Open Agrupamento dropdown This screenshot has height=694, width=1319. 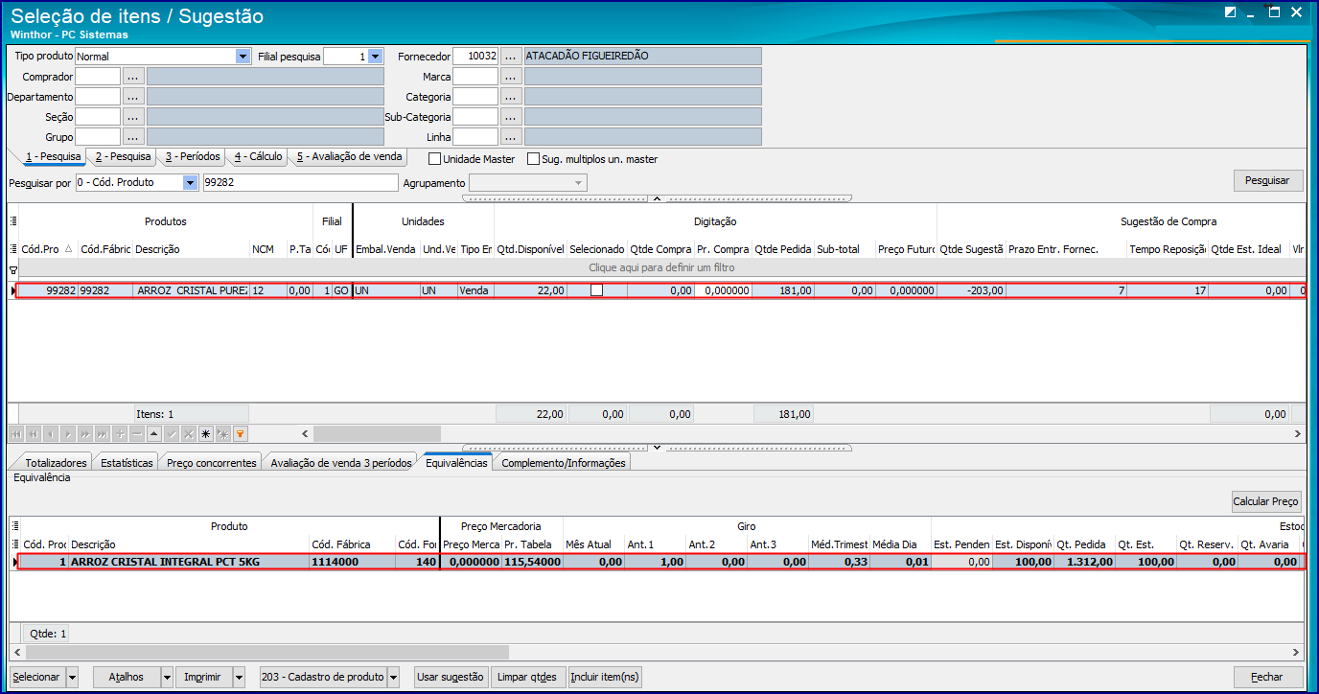point(579,183)
